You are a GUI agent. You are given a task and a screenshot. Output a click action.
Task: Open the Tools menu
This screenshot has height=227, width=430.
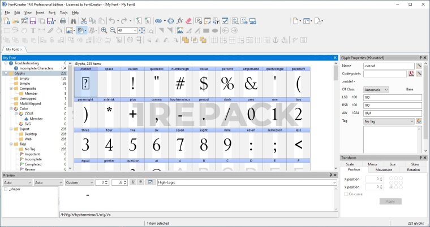pos(63,12)
